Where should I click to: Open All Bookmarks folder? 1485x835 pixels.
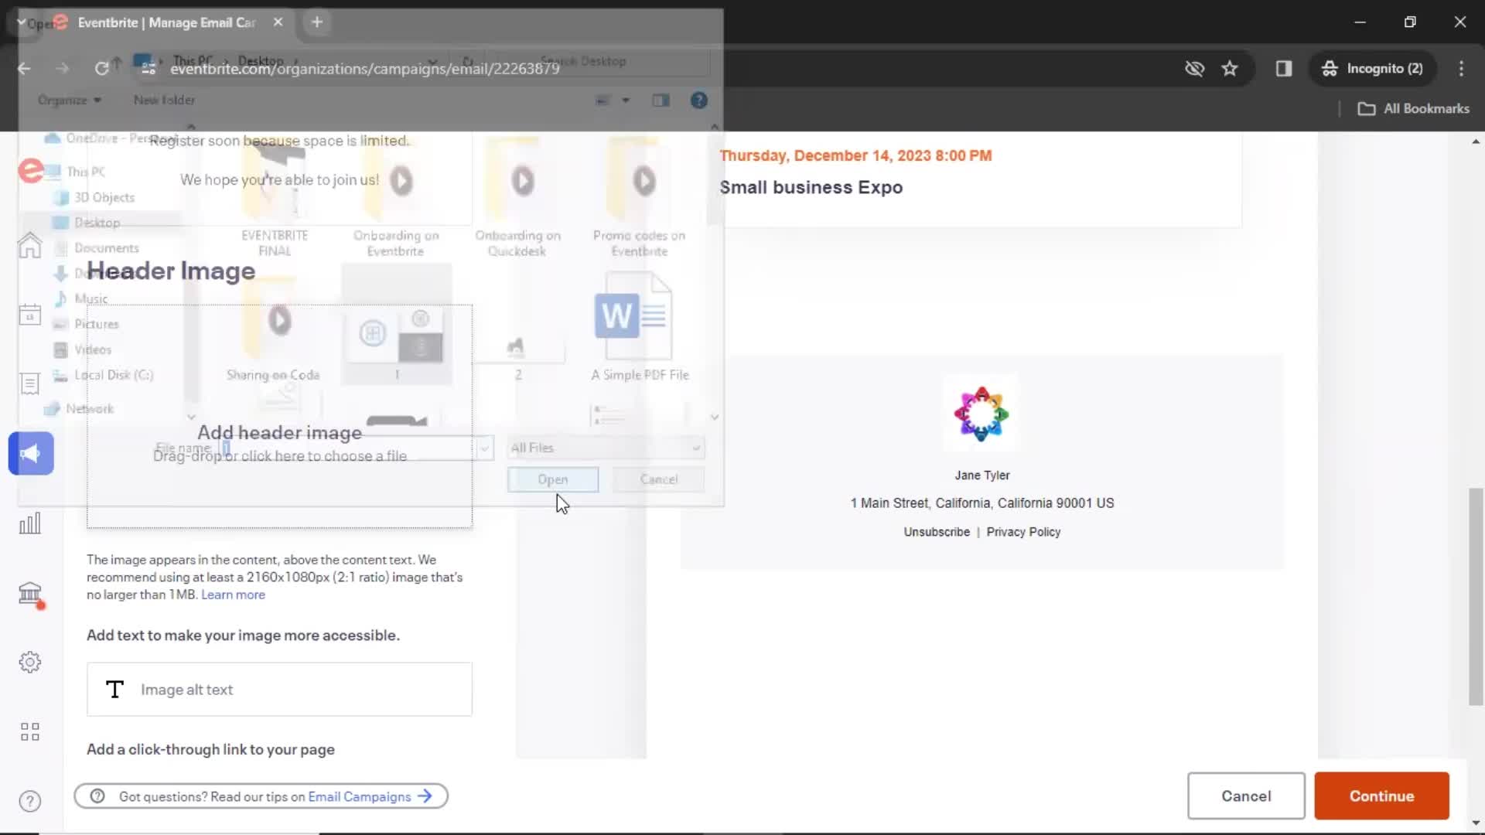coord(1414,108)
